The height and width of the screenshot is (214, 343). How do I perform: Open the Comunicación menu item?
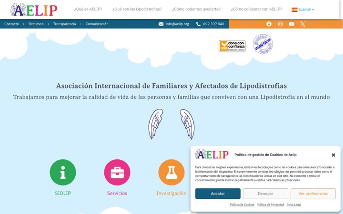tap(97, 24)
